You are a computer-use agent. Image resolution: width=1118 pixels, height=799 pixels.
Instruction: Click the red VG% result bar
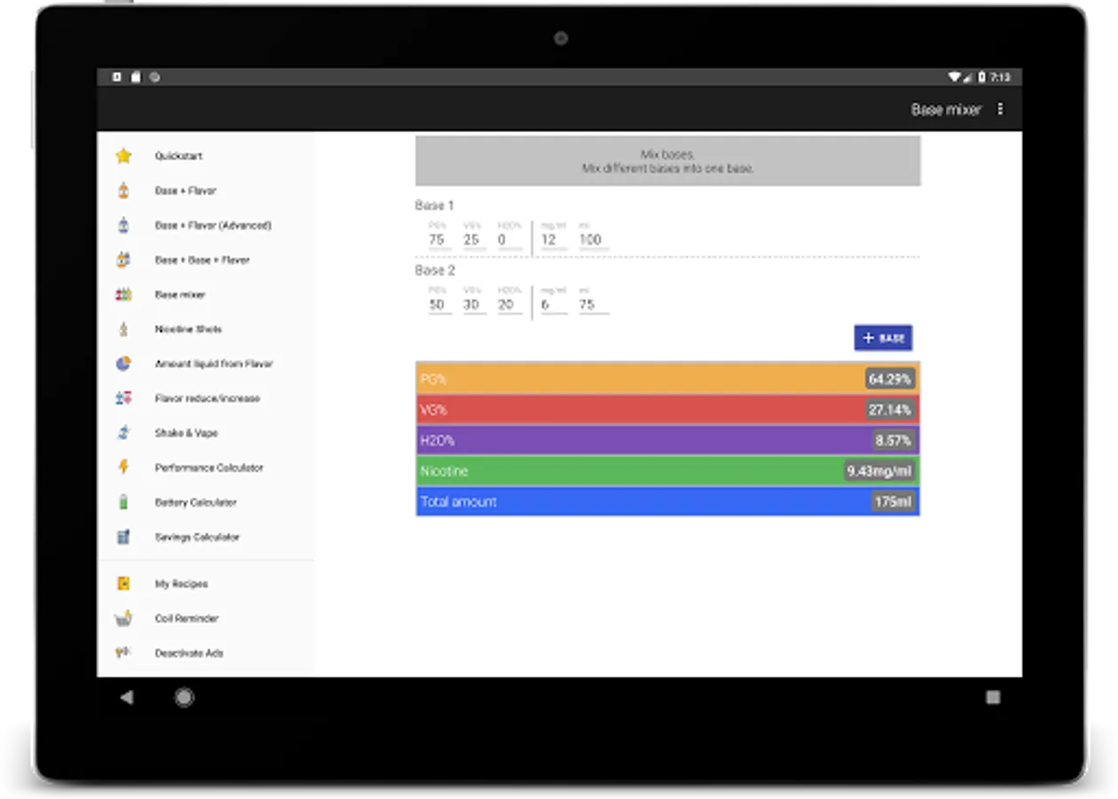[668, 410]
